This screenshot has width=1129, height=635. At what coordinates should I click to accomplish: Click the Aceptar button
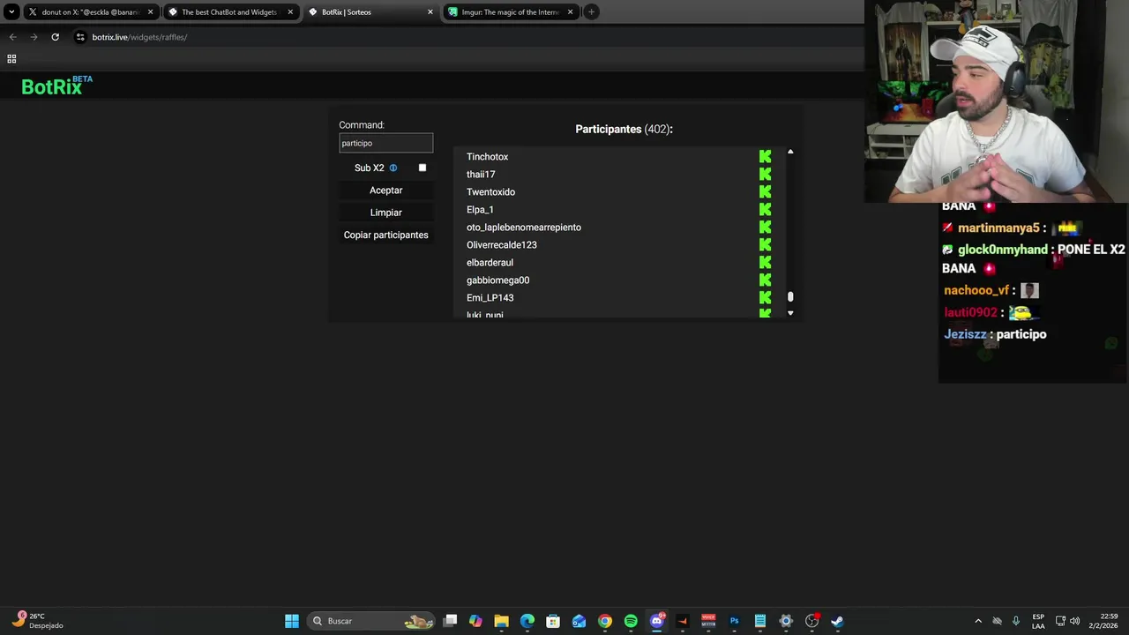click(x=386, y=190)
